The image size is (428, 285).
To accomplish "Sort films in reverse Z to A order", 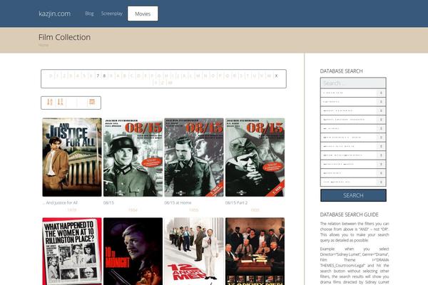I will click(x=61, y=103).
